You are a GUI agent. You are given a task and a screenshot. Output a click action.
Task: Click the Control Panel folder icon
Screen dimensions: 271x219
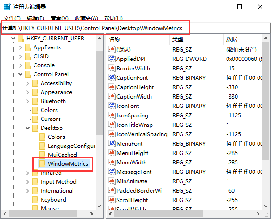pos(28,74)
